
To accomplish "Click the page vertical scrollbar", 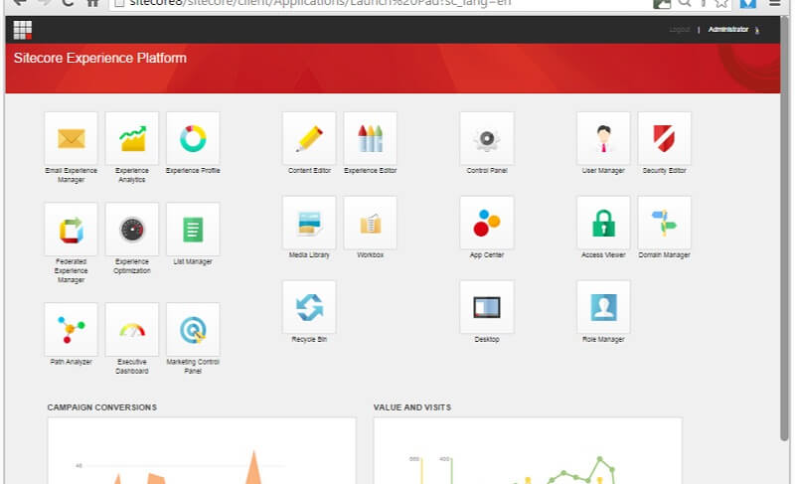I will pyautogui.click(x=786, y=228).
